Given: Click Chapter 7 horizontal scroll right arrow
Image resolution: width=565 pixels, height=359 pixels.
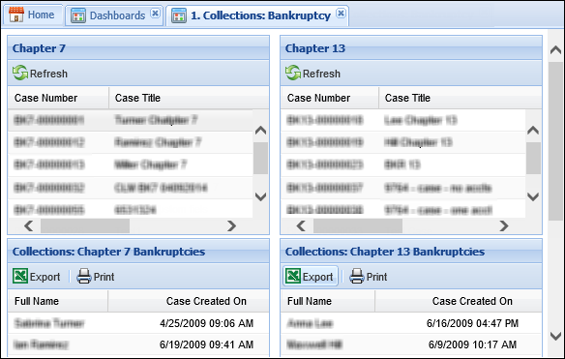Looking at the screenshot, I should [231, 226].
